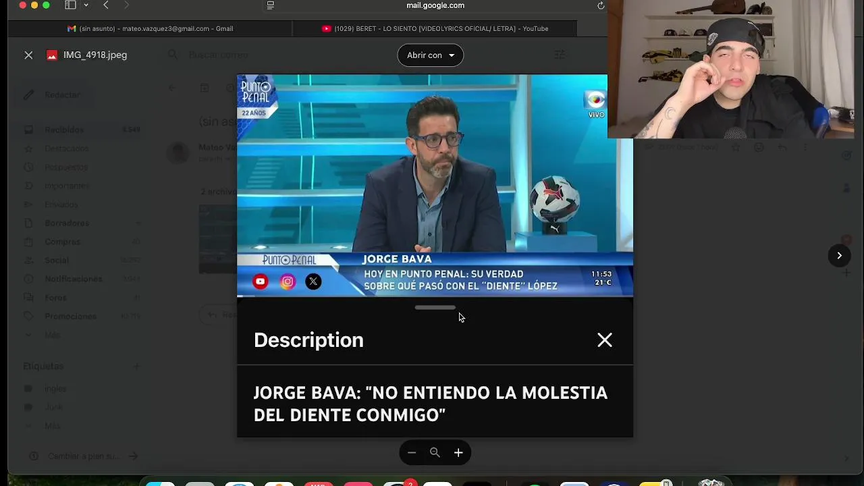Click the Jorge Bava image preview
The width and height of the screenshot is (864, 486).
(435, 256)
